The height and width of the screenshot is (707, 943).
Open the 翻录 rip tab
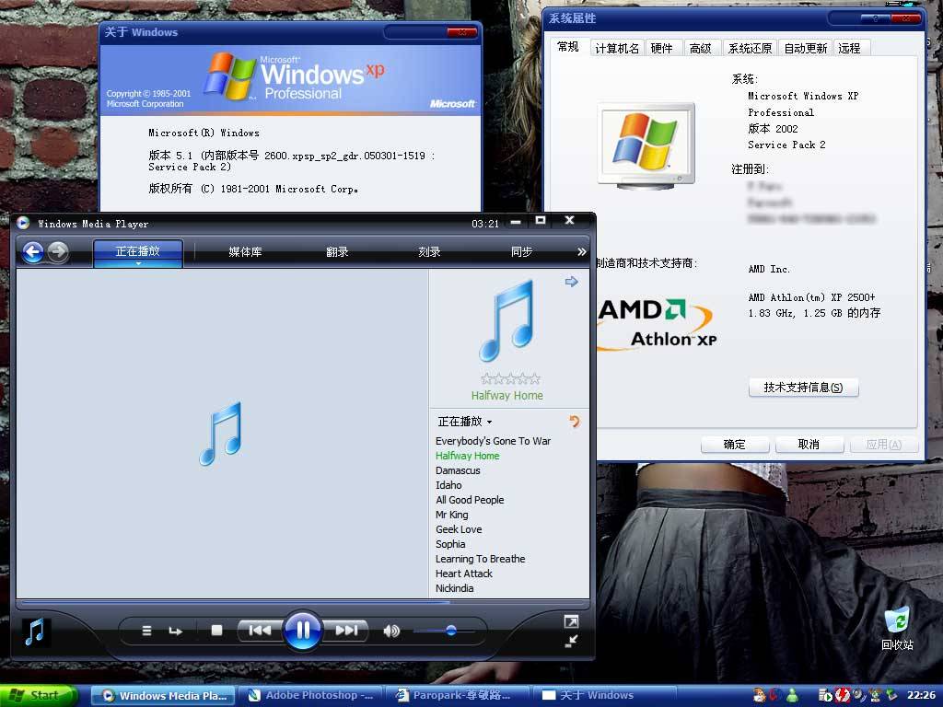[337, 252]
